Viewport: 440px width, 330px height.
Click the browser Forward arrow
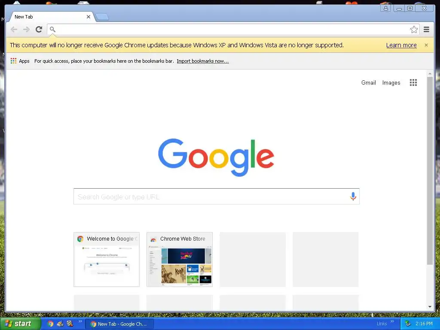(26, 30)
